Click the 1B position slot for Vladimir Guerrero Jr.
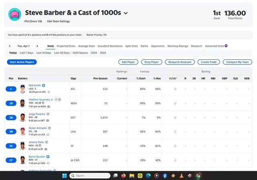 click(11, 103)
